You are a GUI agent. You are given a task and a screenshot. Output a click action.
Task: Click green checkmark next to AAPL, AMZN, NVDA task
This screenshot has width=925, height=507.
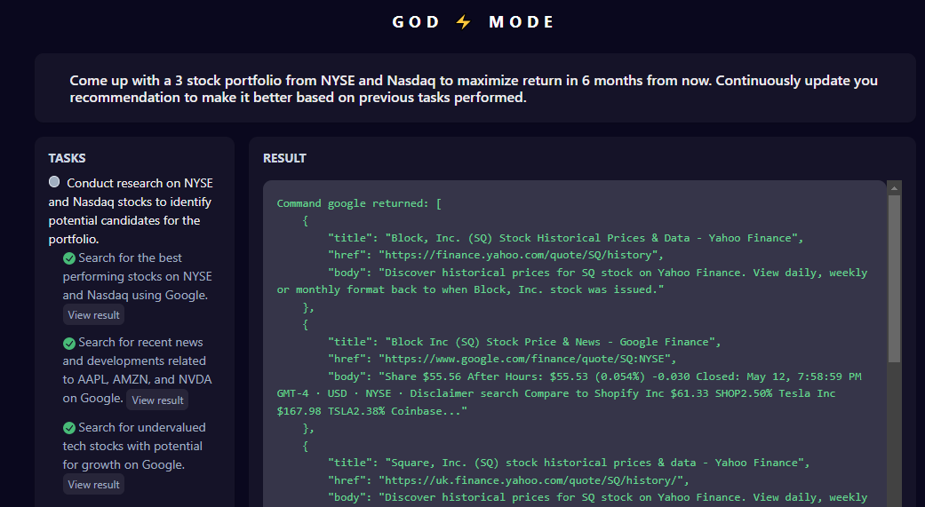[x=69, y=343]
